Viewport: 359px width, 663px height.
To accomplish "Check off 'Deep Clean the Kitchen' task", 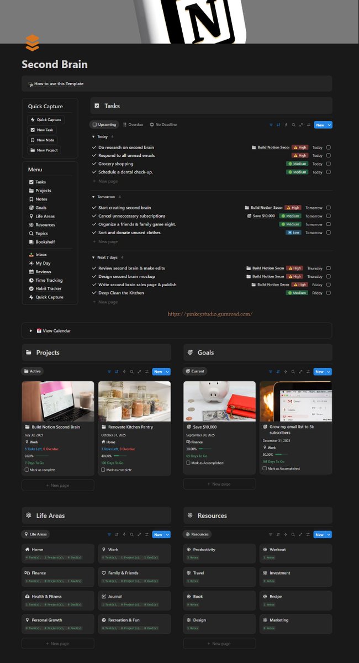I will pos(329,293).
